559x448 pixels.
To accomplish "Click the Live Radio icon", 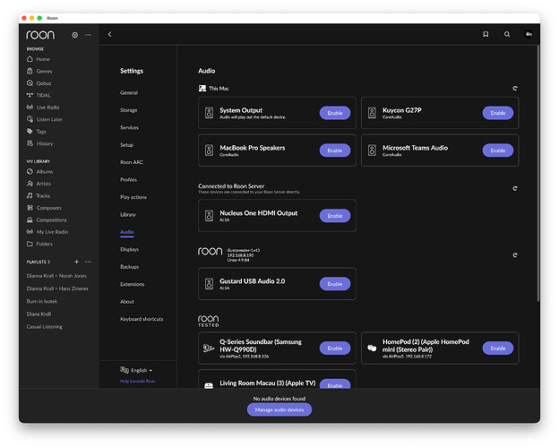I will [x=30, y=107].
